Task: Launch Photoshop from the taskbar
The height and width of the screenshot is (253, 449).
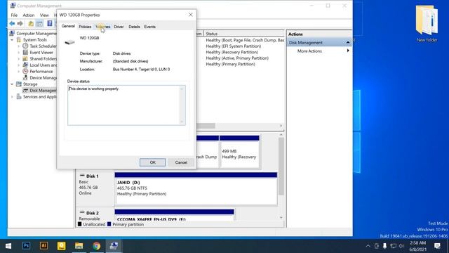Action: click(27, 246)
